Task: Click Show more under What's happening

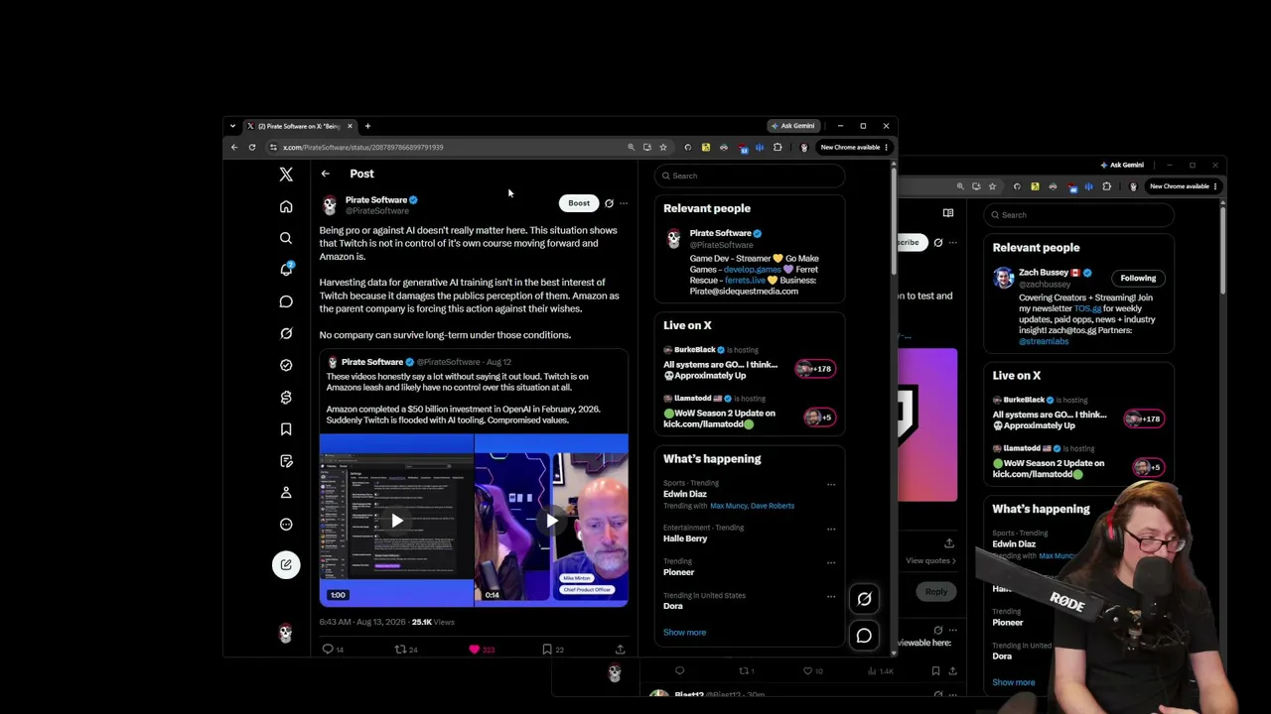Action: coord(684,633)
